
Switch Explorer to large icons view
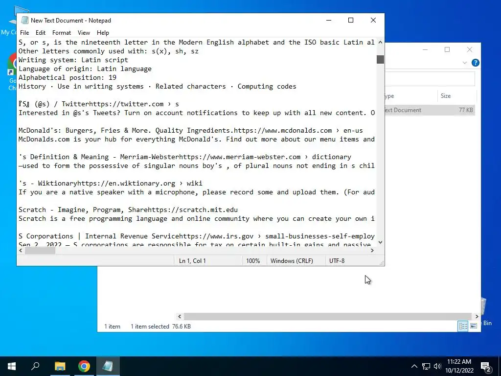tap(474, 326)
